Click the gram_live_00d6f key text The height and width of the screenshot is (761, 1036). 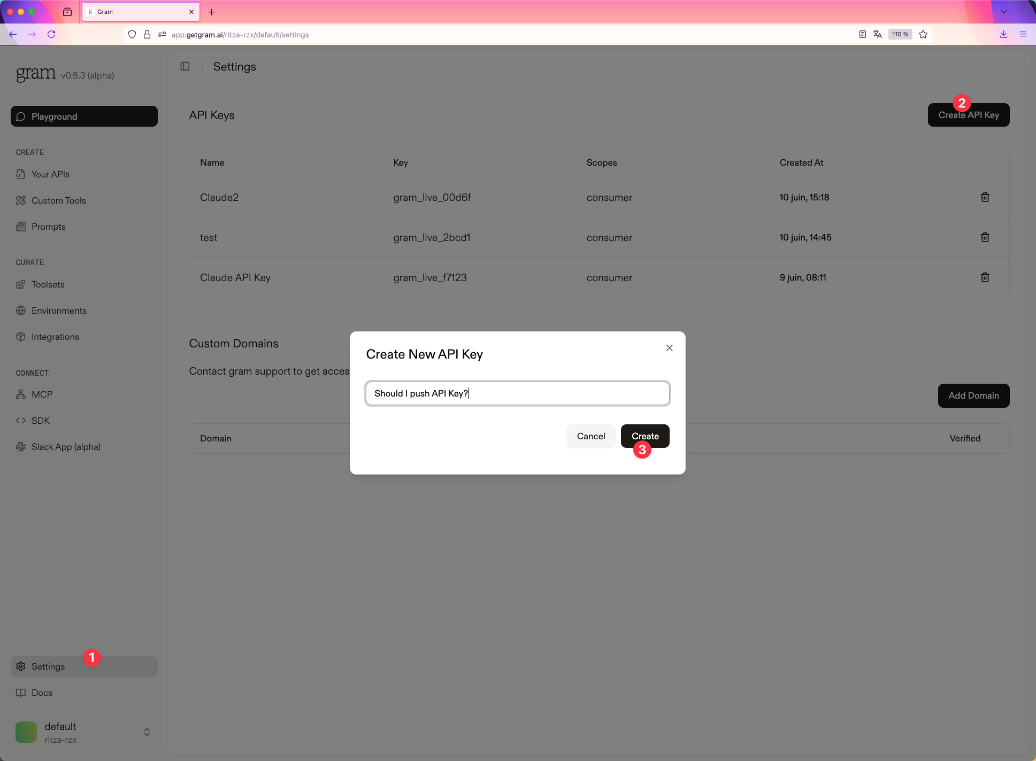pyautogui.click(x=432, y=197)
